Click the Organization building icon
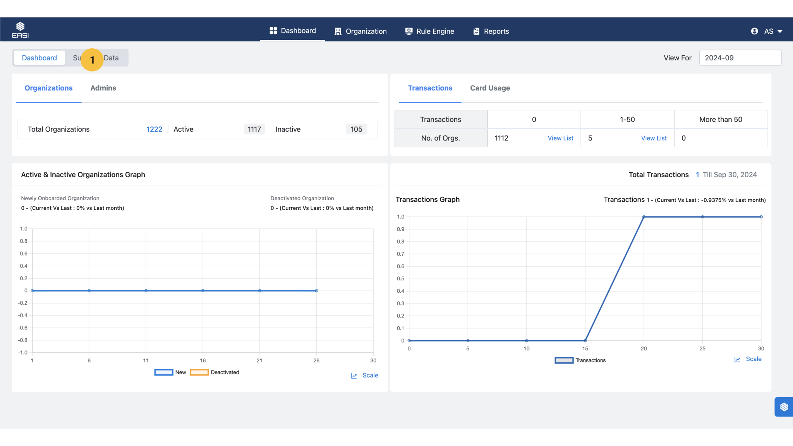Viewport: 793px width, 446px height. (338, 31)
